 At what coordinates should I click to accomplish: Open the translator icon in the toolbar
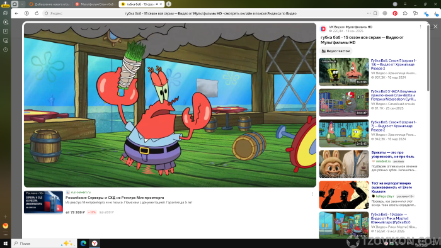tap(426, 13)
